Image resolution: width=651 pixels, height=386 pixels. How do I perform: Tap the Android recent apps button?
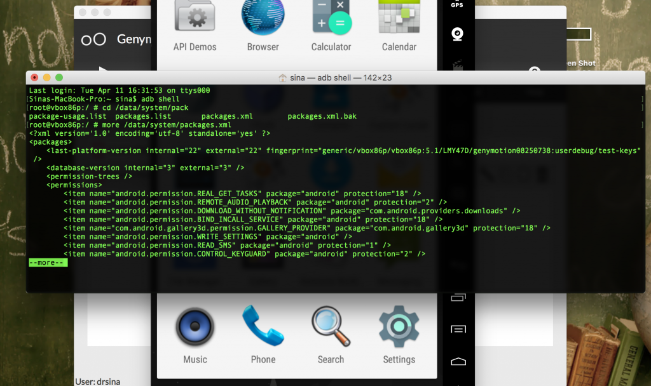pos(458,297)
